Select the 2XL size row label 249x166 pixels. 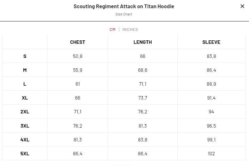coord(25,112)
